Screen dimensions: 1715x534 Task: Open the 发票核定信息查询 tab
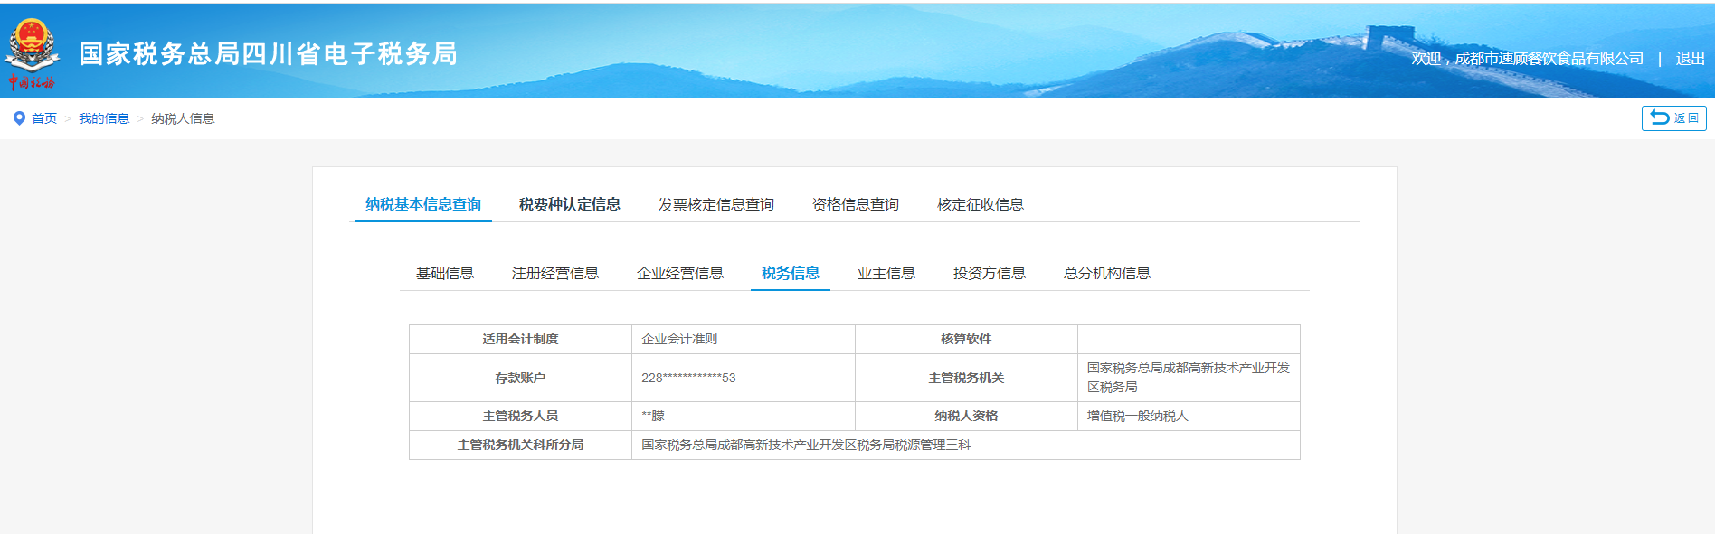[x=715, y=204]
